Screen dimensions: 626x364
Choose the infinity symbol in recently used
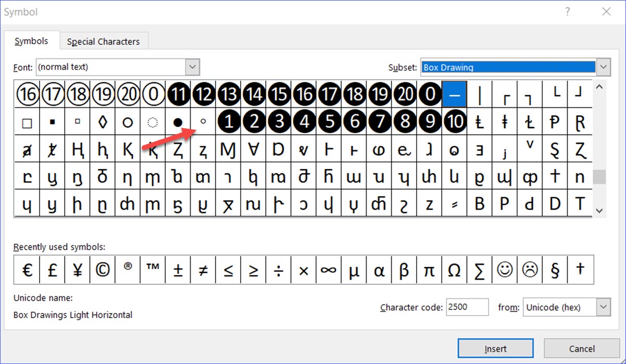pyautogui.click(x=329, y=270)
